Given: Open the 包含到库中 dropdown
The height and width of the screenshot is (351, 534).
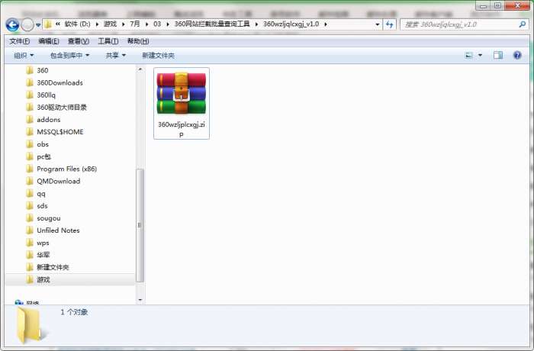Looking at the screenshot, I should coord(69,55).
